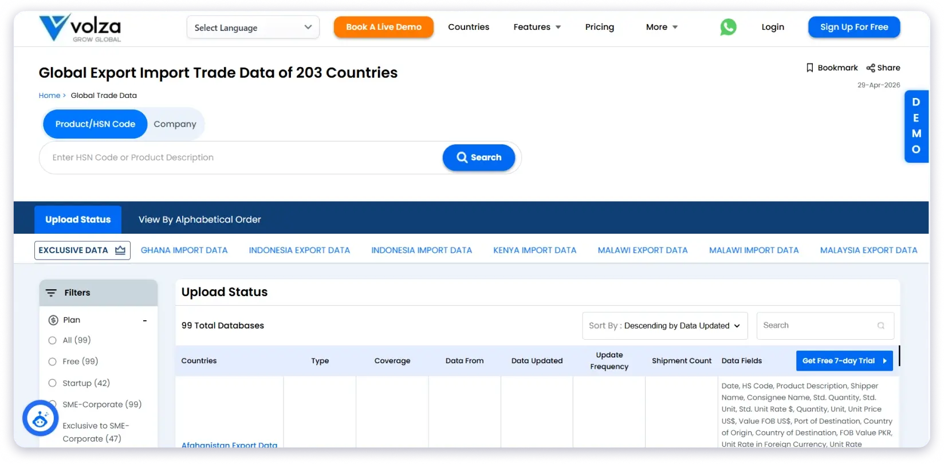This screenshot has height=464, width=944.
Task: Open Sort By dropdown
Action: coord(665,326)
